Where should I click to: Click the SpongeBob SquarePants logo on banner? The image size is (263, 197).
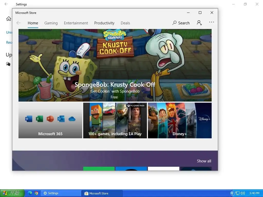tap(115, 35)
